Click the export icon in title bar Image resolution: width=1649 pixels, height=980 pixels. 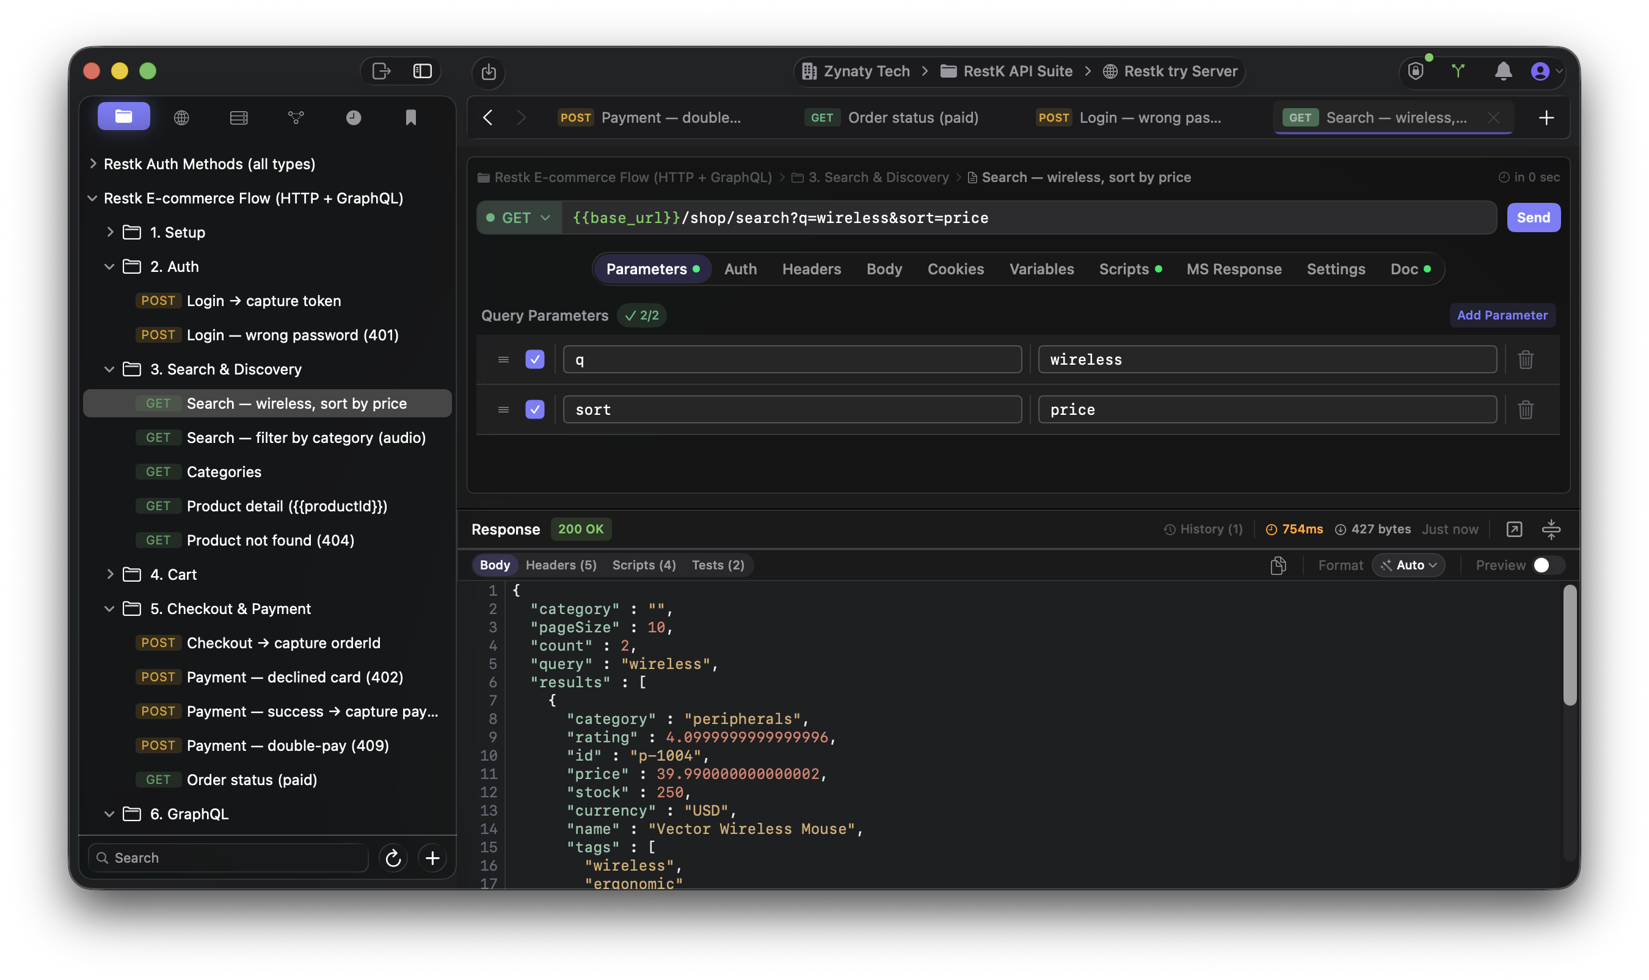381,71
